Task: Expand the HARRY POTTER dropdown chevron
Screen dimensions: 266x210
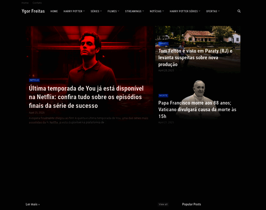Action: pos(84,11)
